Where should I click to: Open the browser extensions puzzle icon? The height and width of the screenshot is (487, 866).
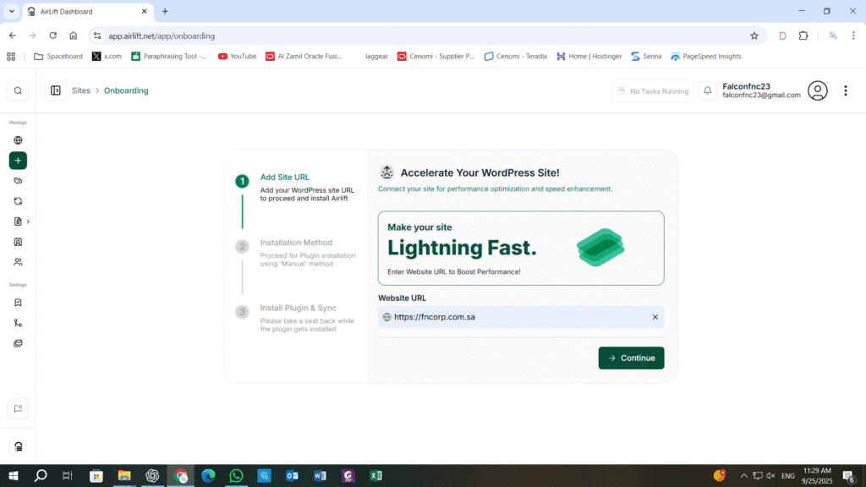point(803,36)
